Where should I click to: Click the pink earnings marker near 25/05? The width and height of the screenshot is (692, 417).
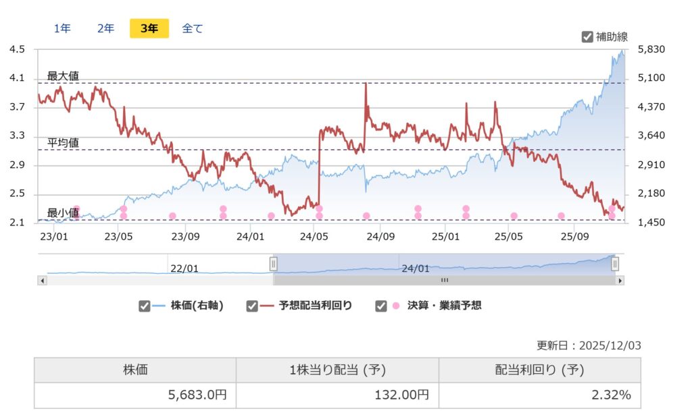point(514,216)
